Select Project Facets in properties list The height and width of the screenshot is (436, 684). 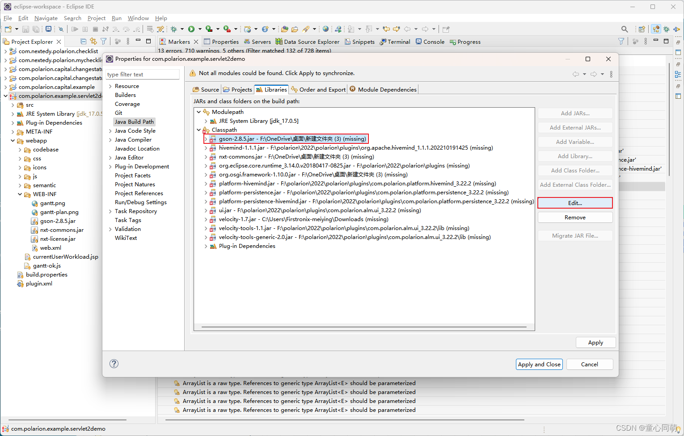coord(133,176)
